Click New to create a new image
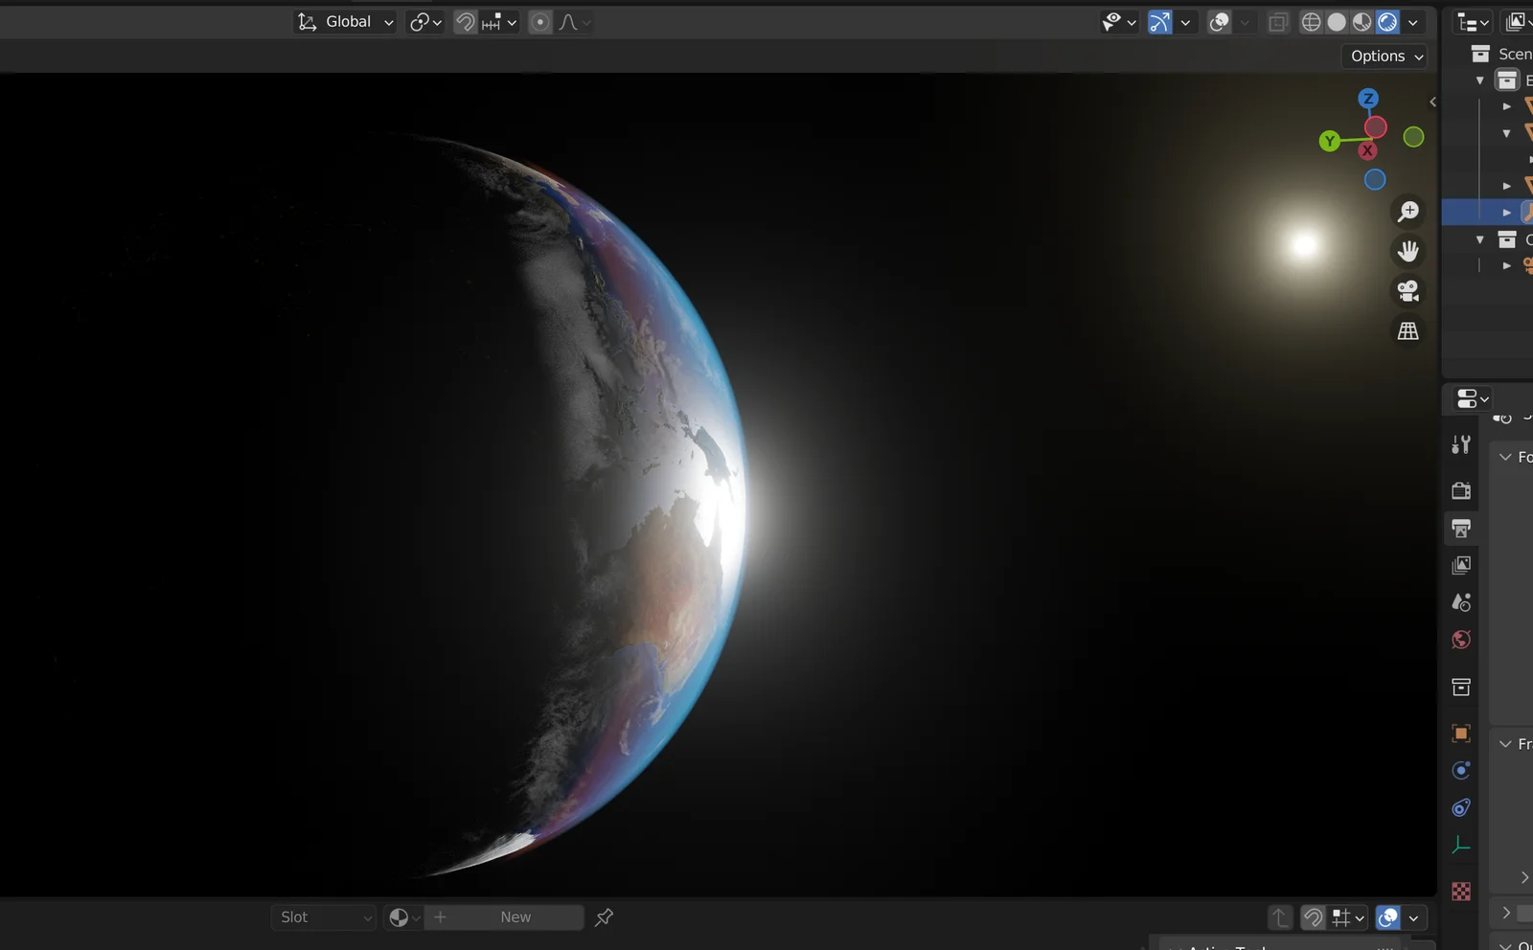The height and width of the screenshot is (950, 1533). 515,916
